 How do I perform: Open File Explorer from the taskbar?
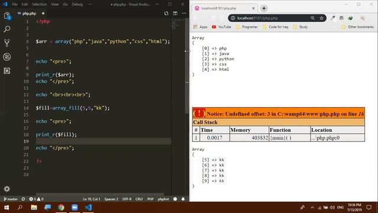tap(34, 208)
